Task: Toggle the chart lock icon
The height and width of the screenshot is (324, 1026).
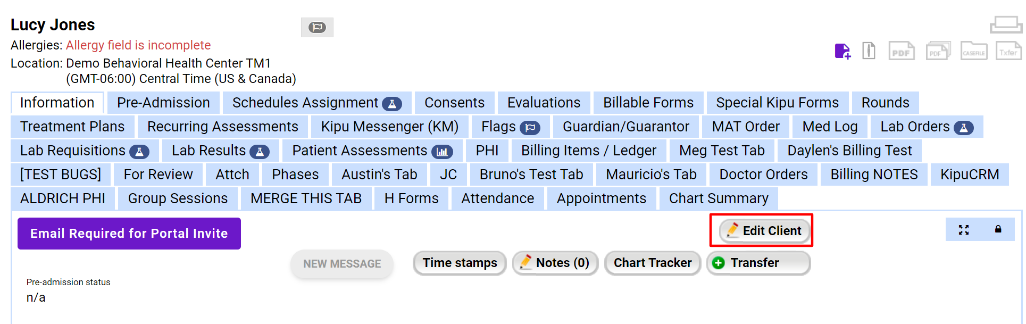Action: pos(997,230)
